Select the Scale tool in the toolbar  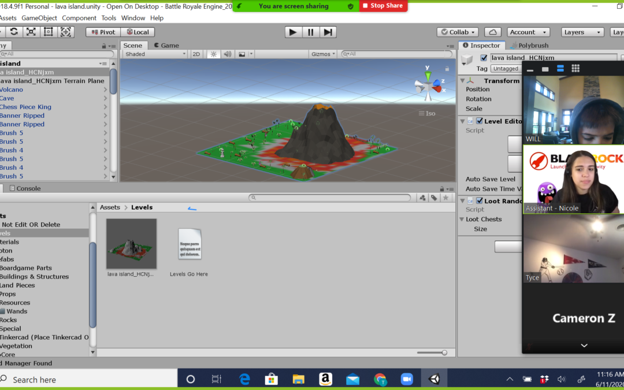[31, 32]
